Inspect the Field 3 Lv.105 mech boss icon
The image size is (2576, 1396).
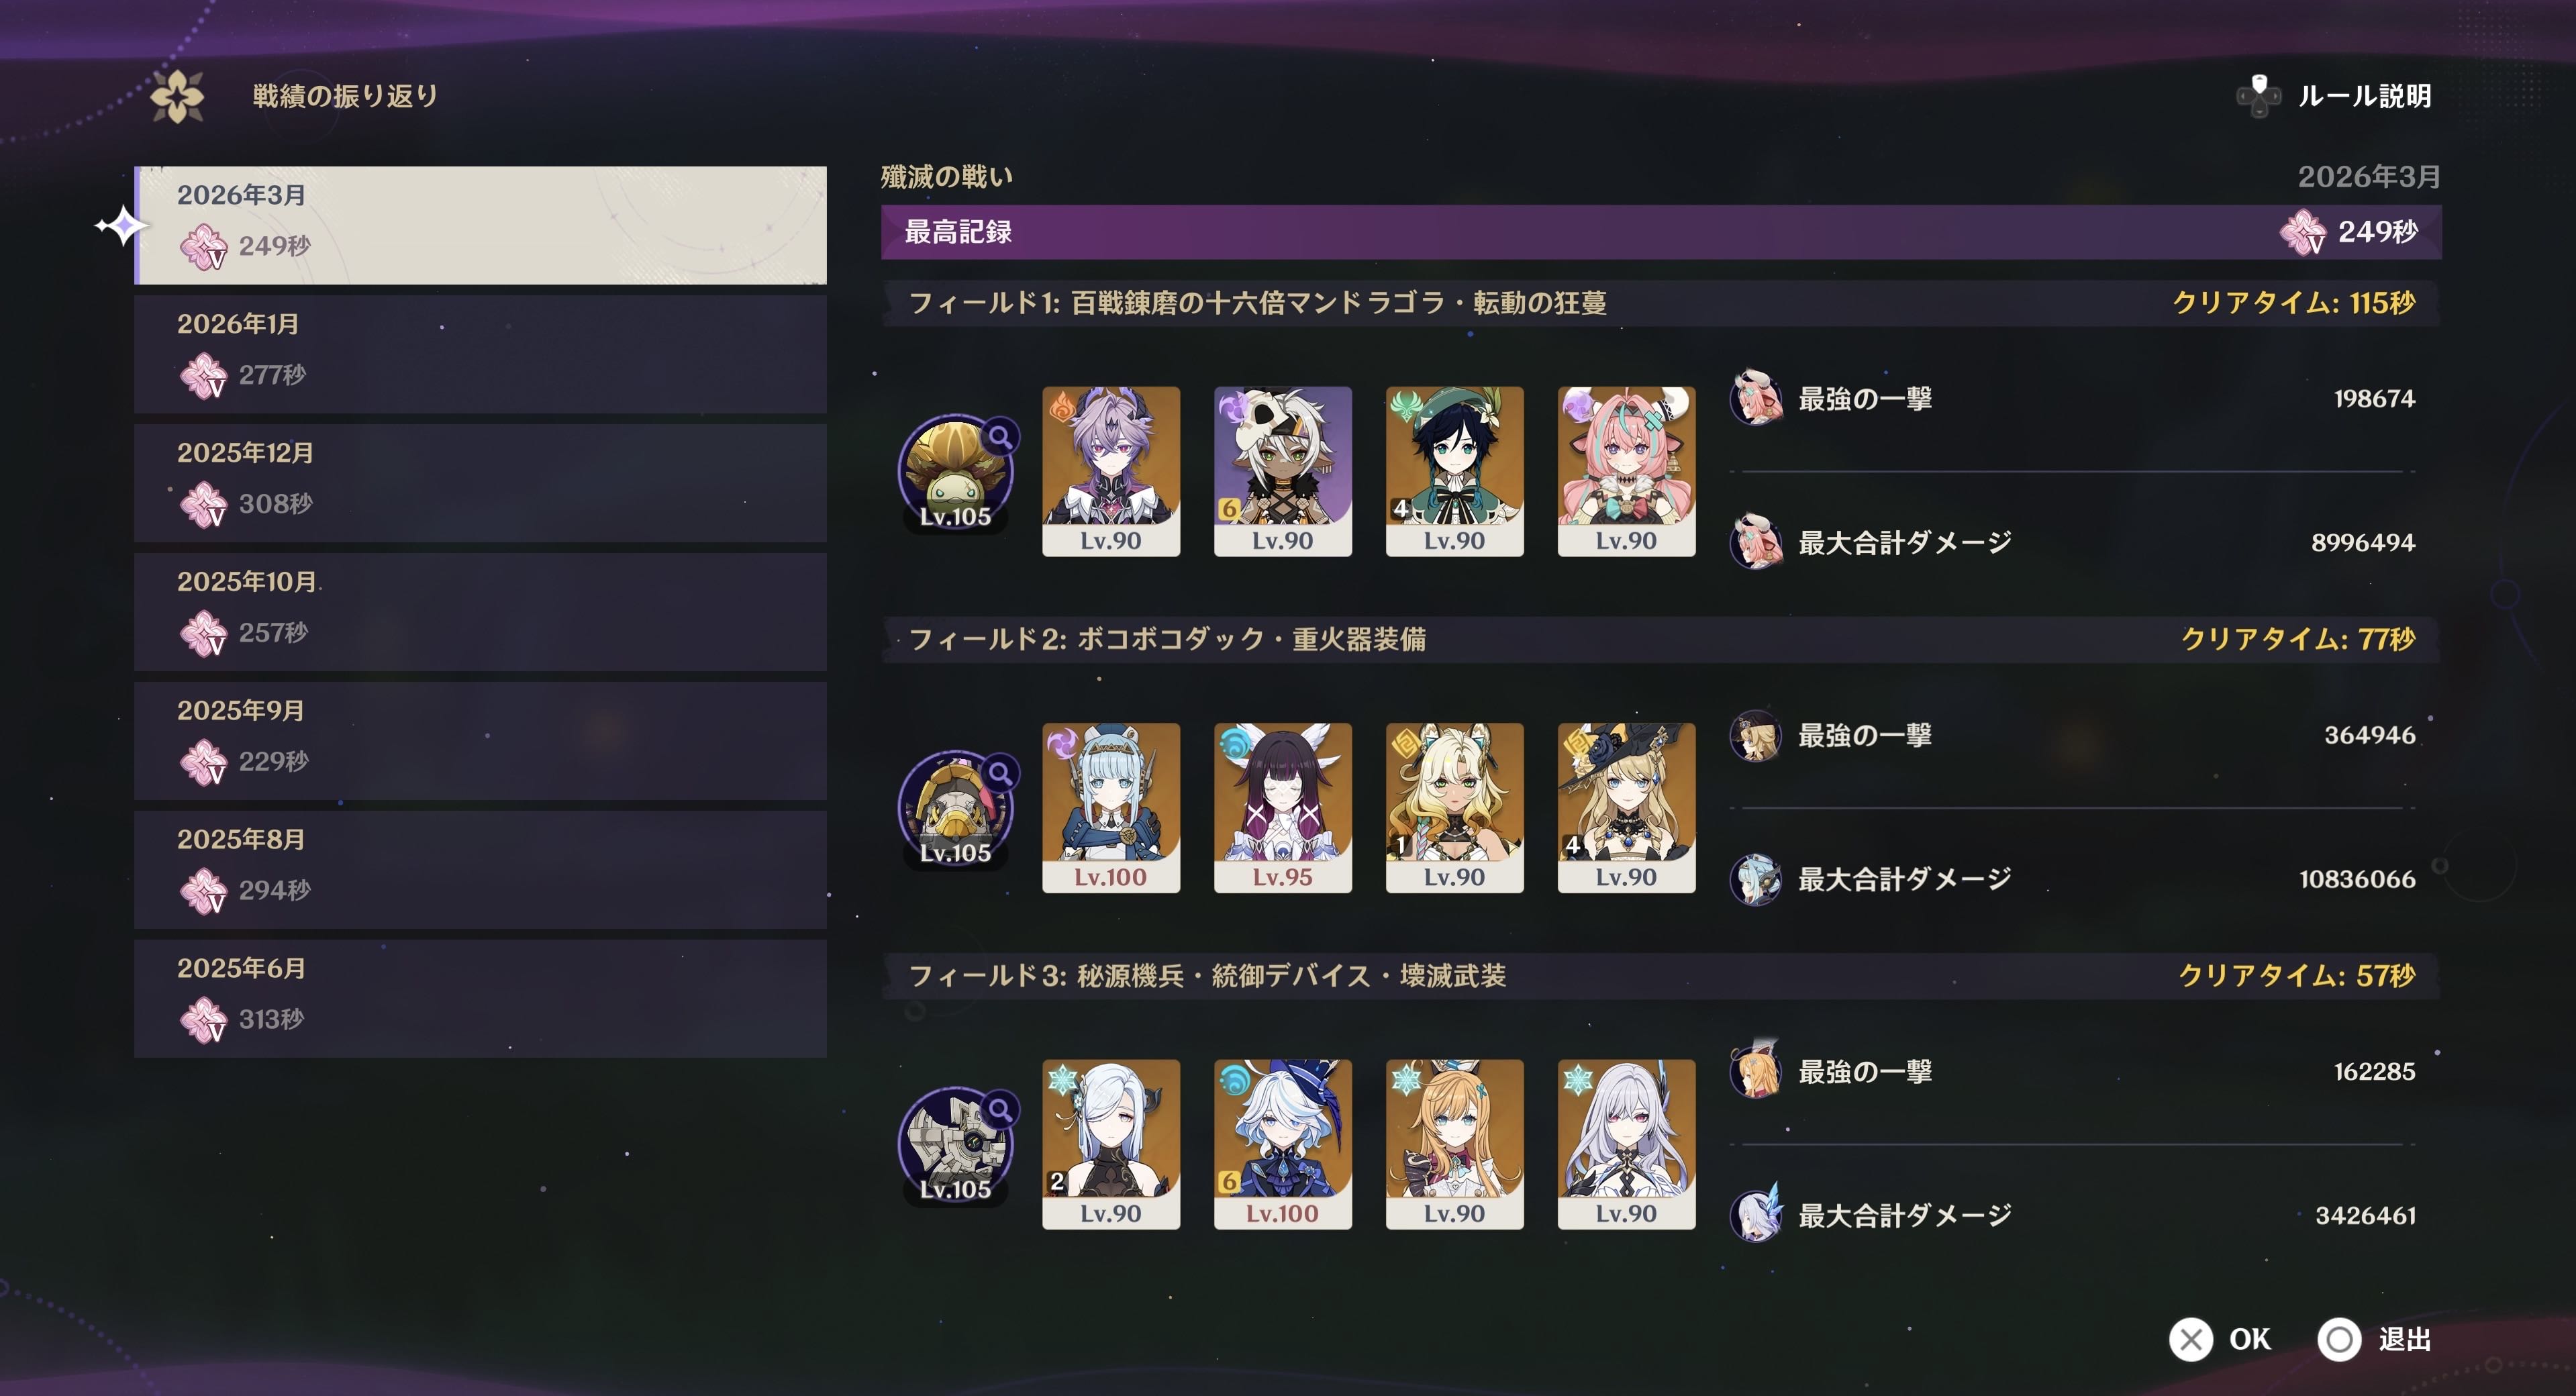(x=956, y=1145)
